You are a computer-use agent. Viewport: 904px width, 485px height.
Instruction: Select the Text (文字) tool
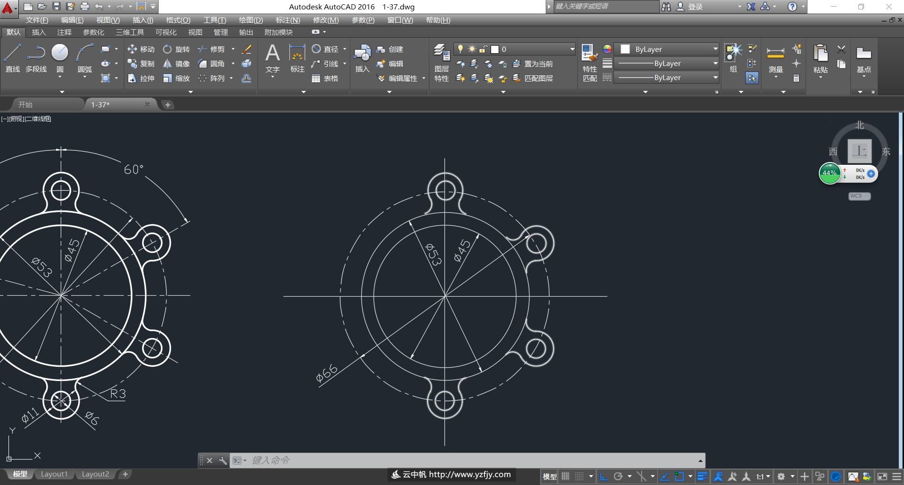coord(272,58)
